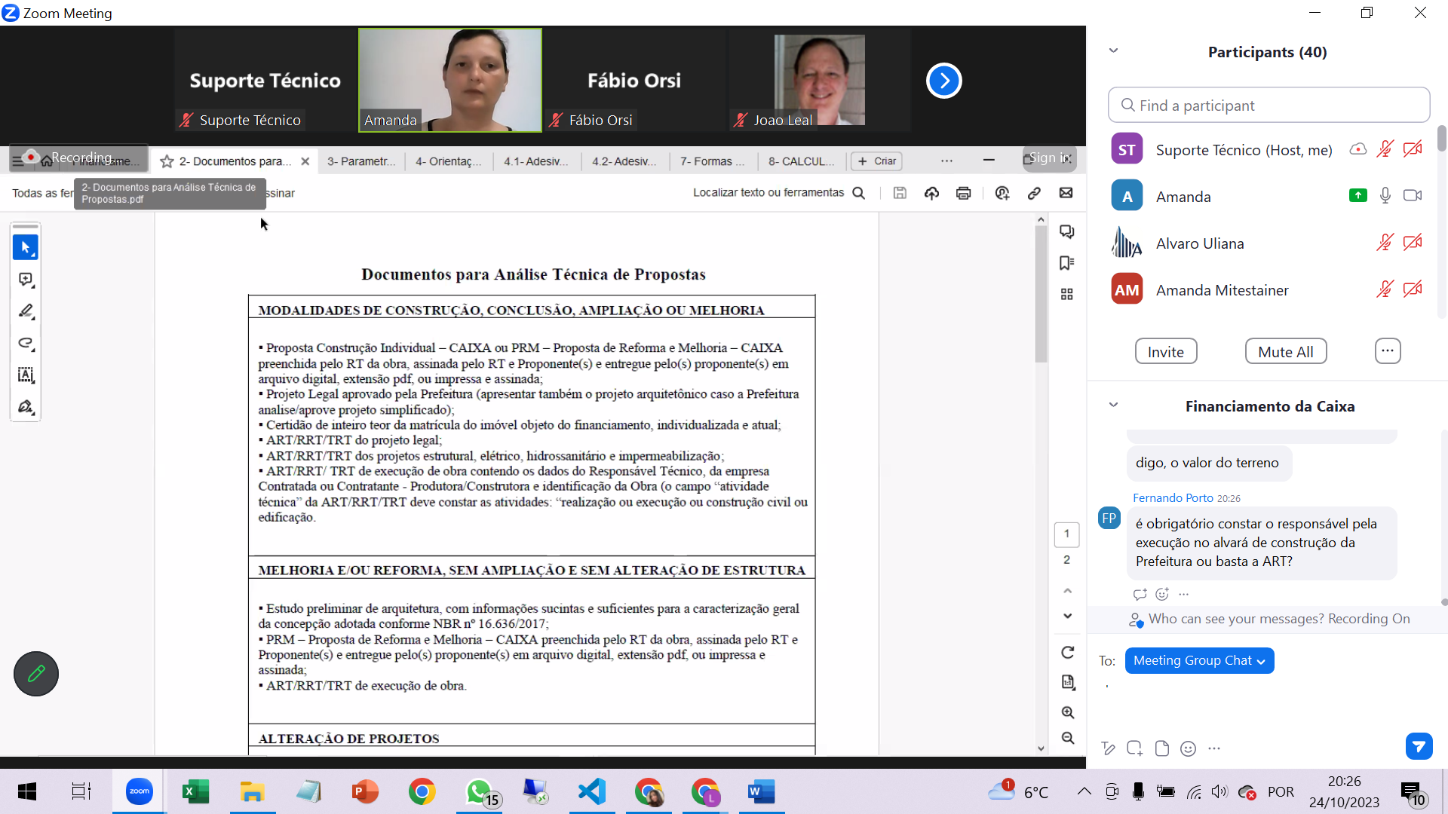Send the PDF by email
1448x814 pixels.
(x=1066, y=193)
